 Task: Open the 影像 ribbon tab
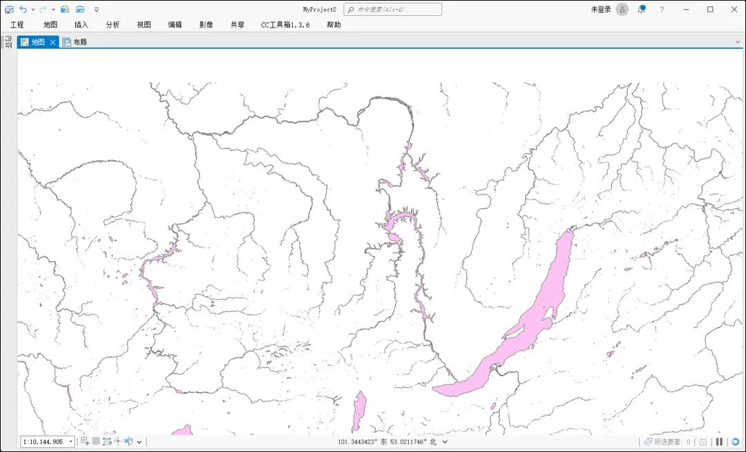[x=206, y=25]
